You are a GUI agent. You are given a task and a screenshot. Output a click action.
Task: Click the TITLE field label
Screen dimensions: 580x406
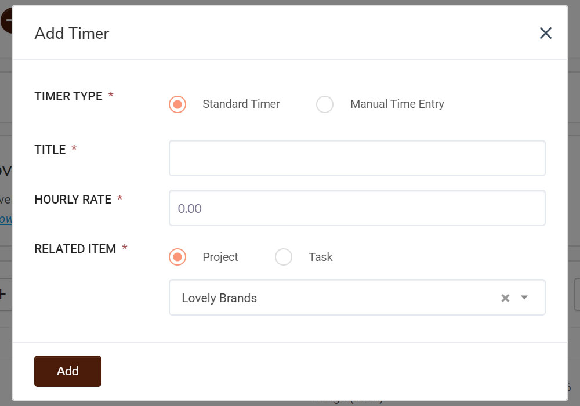(50, 150)
